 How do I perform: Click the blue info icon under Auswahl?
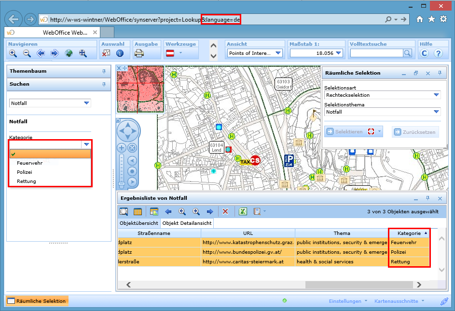point(120,53)
